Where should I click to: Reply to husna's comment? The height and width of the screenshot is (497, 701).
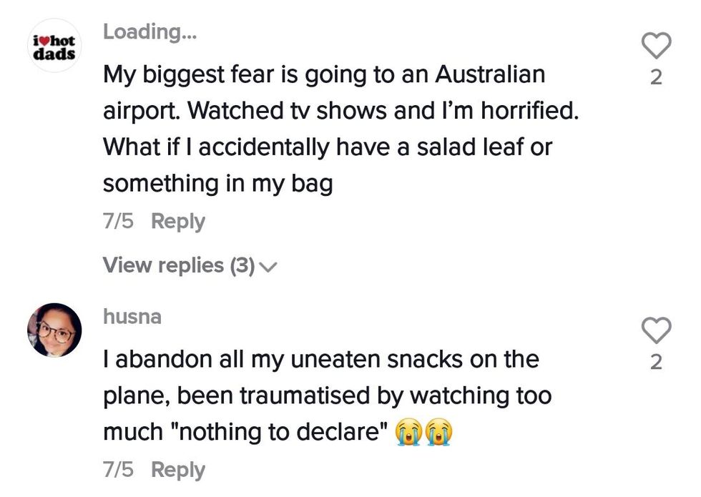[x=178, y=470]
